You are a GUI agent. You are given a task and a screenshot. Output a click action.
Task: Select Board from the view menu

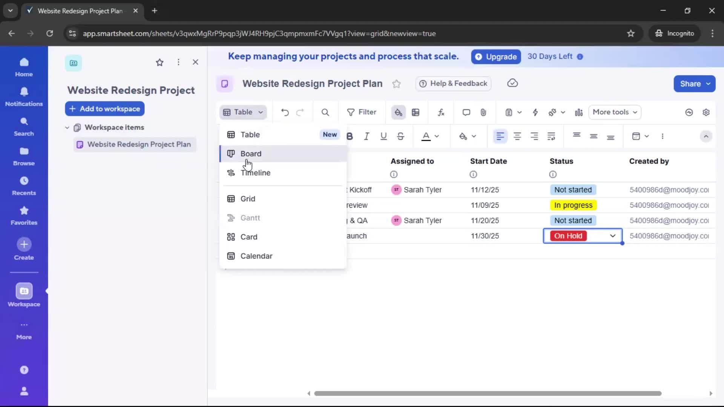pos(251,153)
